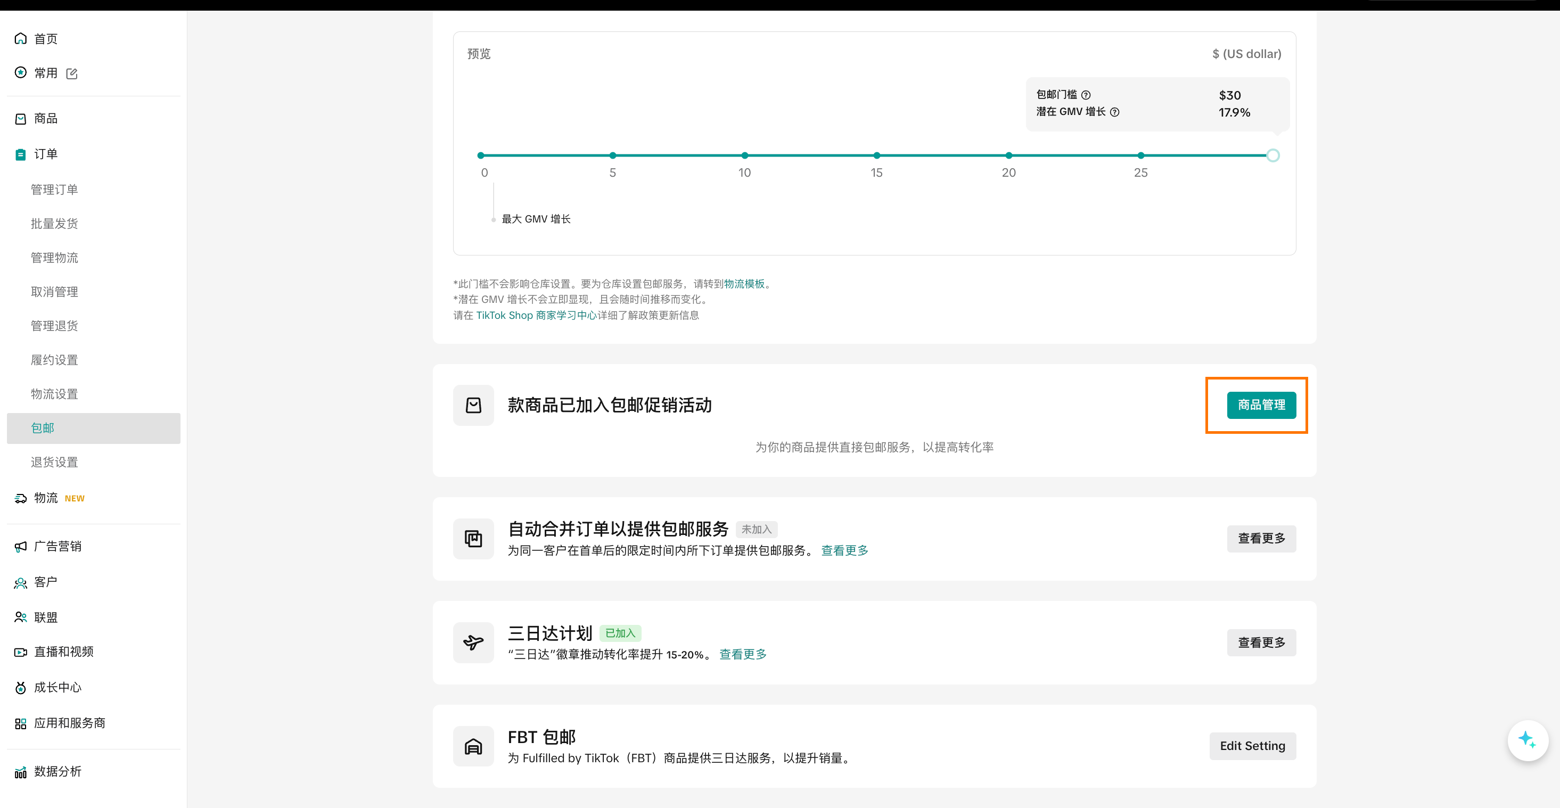Click the threshold slider handle at $30
Viewport: 1560px width, 808px height.
tap(1272, 155)
